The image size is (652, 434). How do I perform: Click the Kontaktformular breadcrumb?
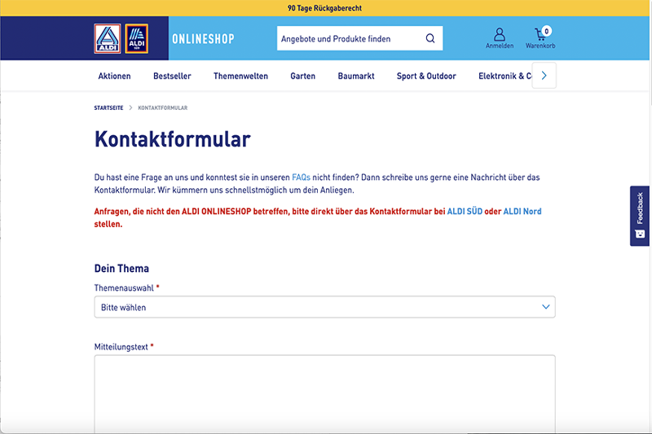pos(162,108)
